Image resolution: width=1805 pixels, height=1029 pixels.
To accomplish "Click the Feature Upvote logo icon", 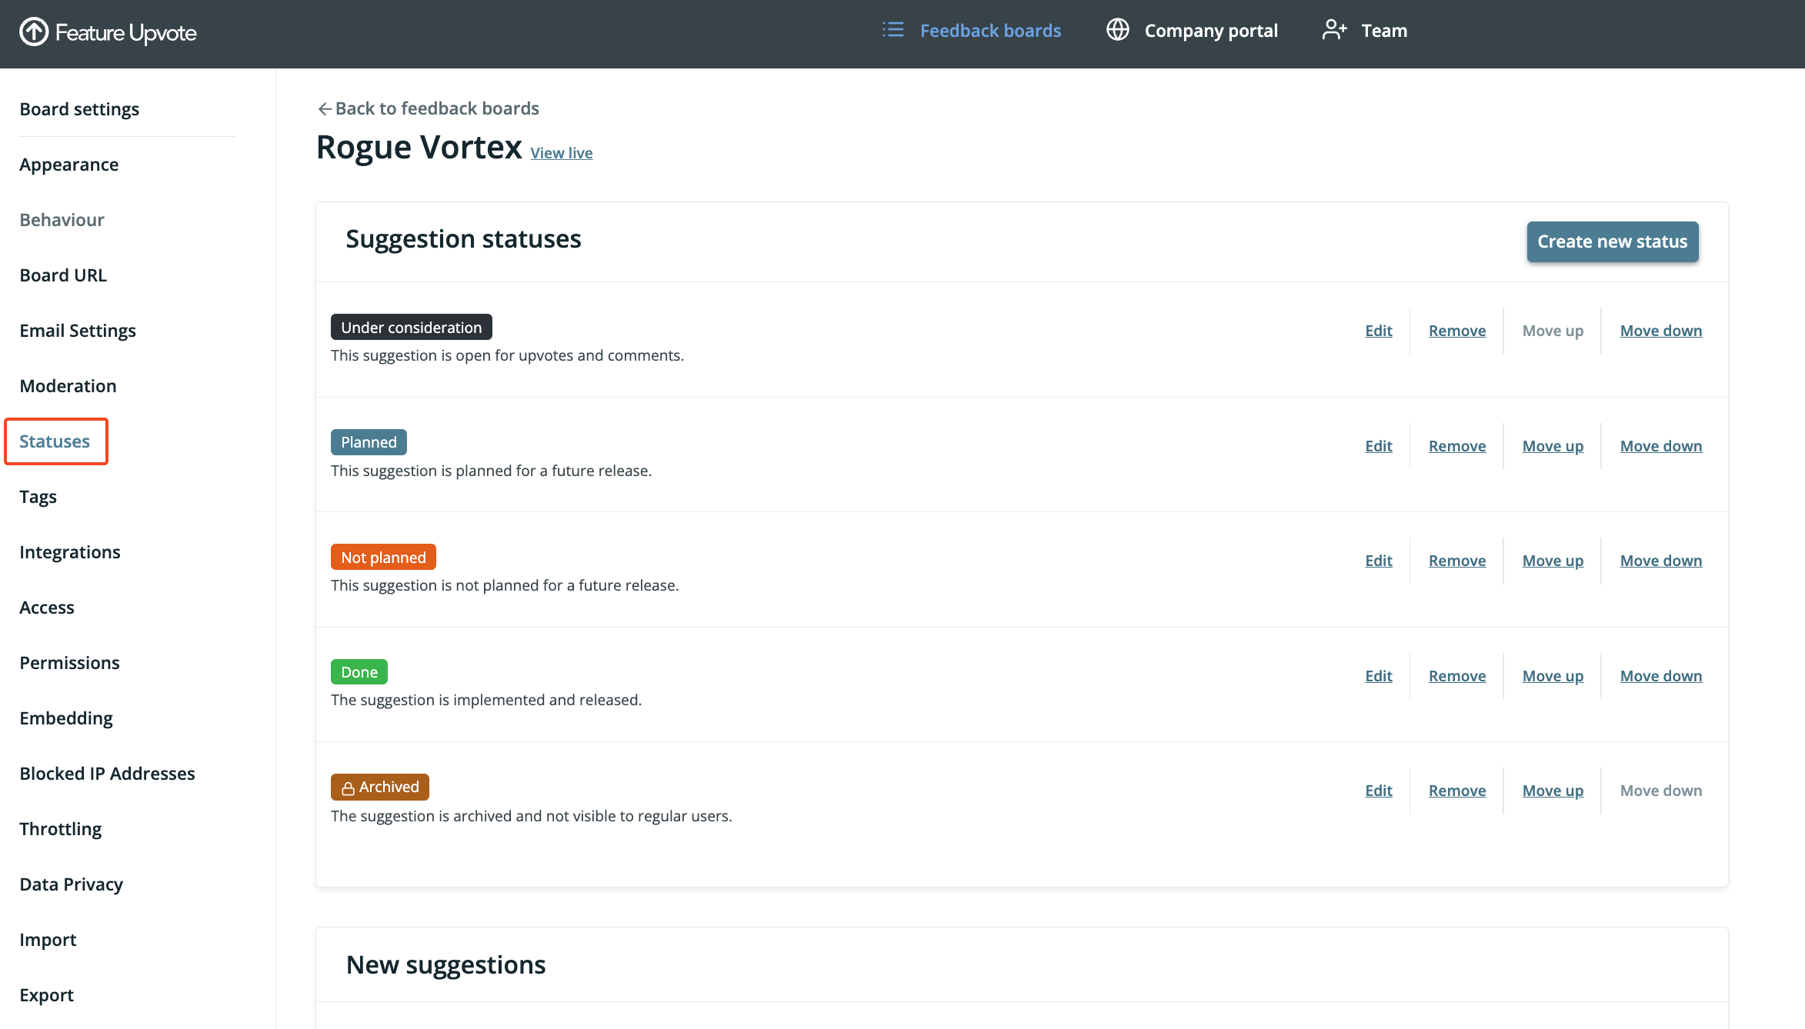I will pyautogui.click(x=34, y=32).
